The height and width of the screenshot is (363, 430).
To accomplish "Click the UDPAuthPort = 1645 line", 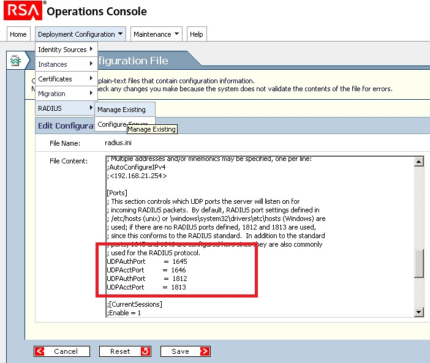I will 147,261.
